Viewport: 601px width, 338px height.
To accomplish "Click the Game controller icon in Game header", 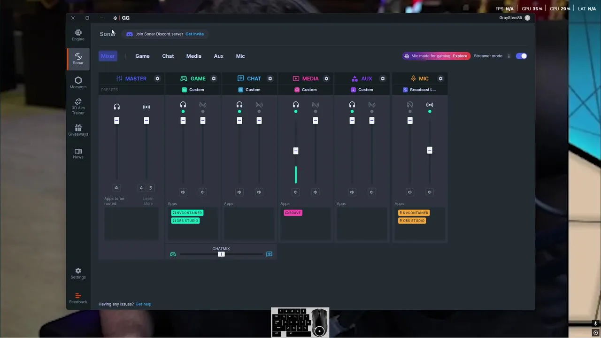I will click(184, 78).
